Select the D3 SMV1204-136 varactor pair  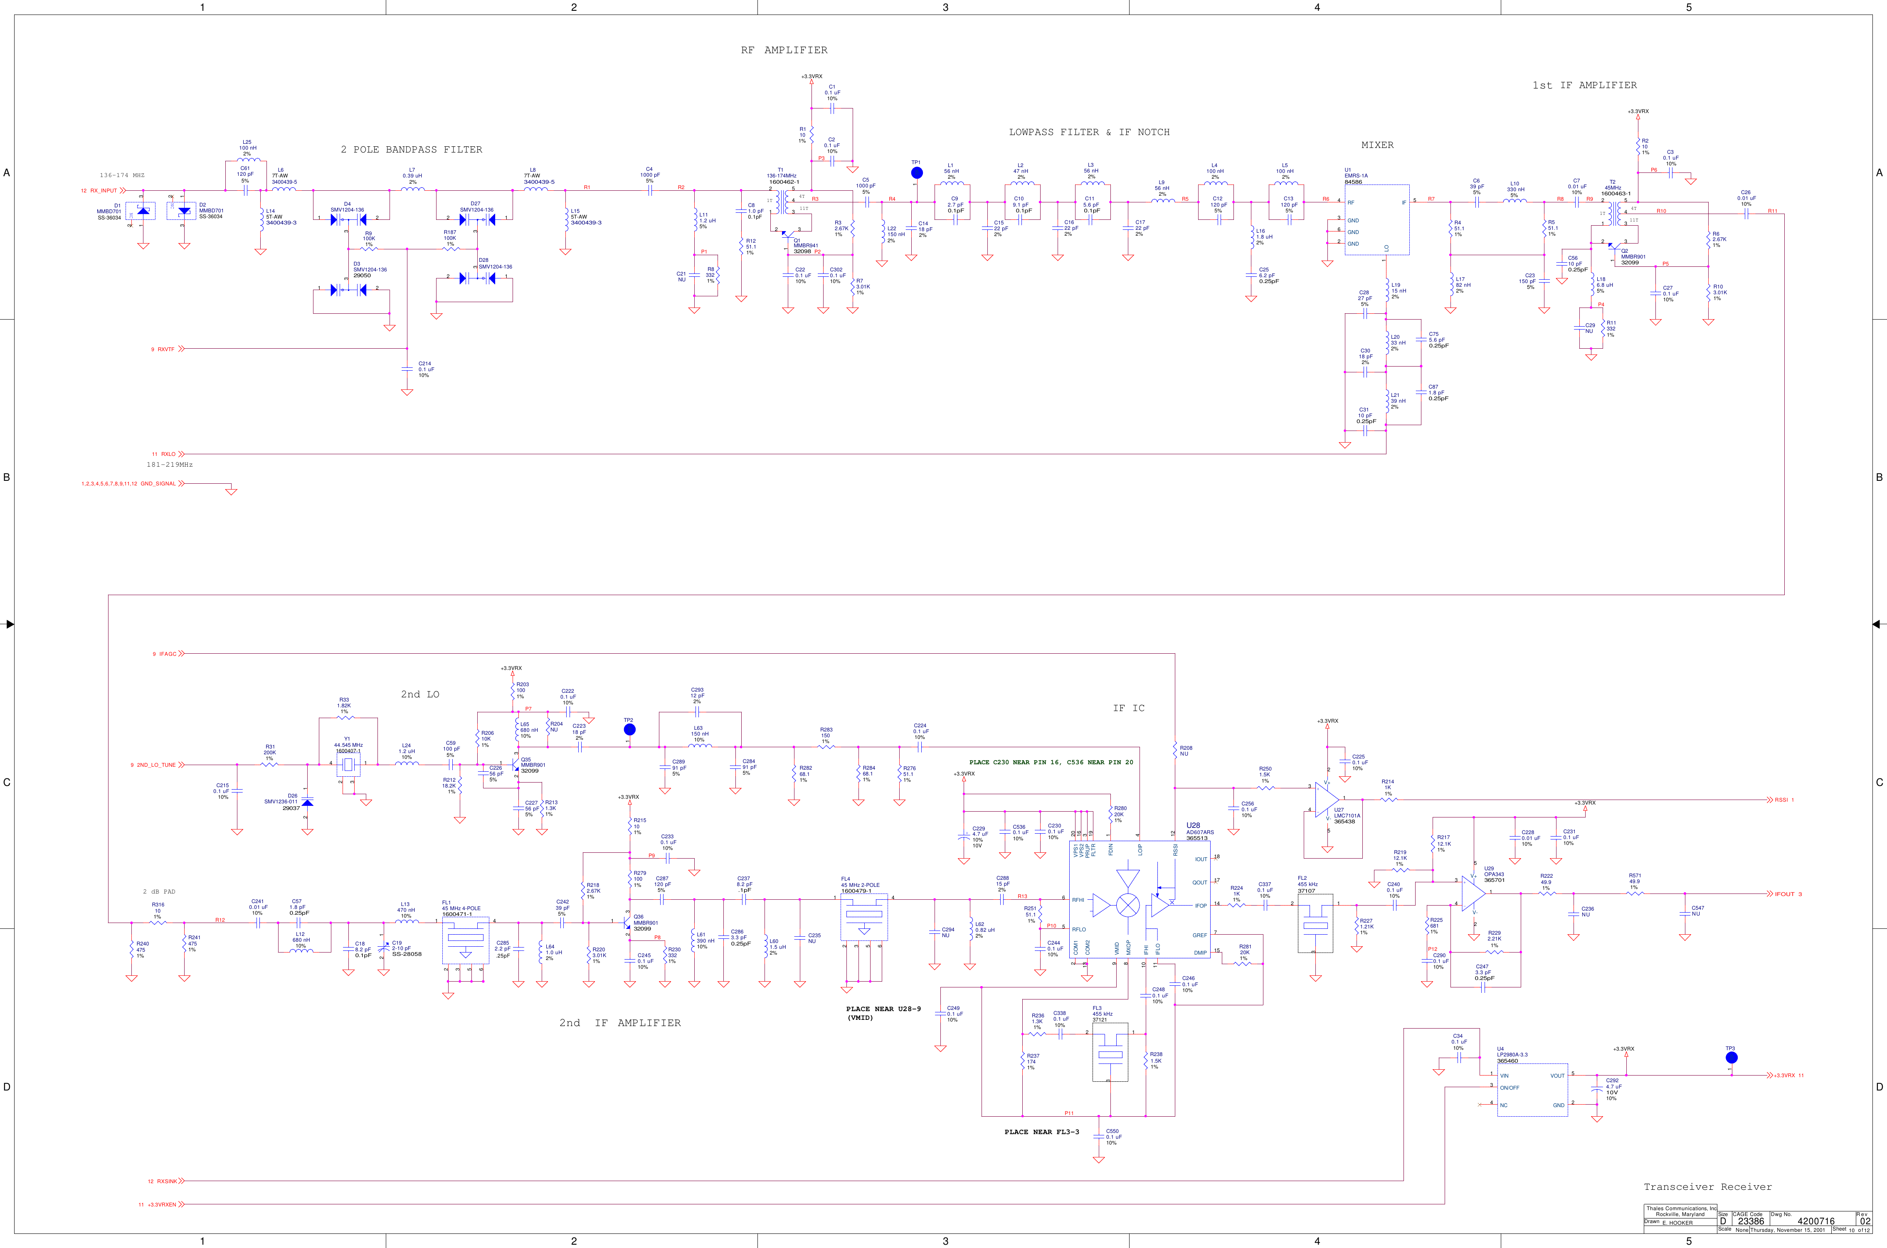[348, 290]
